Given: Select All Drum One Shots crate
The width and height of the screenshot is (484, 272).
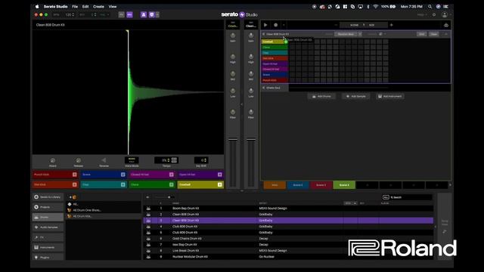Looking at the screenshot, I should coord(104,210).
